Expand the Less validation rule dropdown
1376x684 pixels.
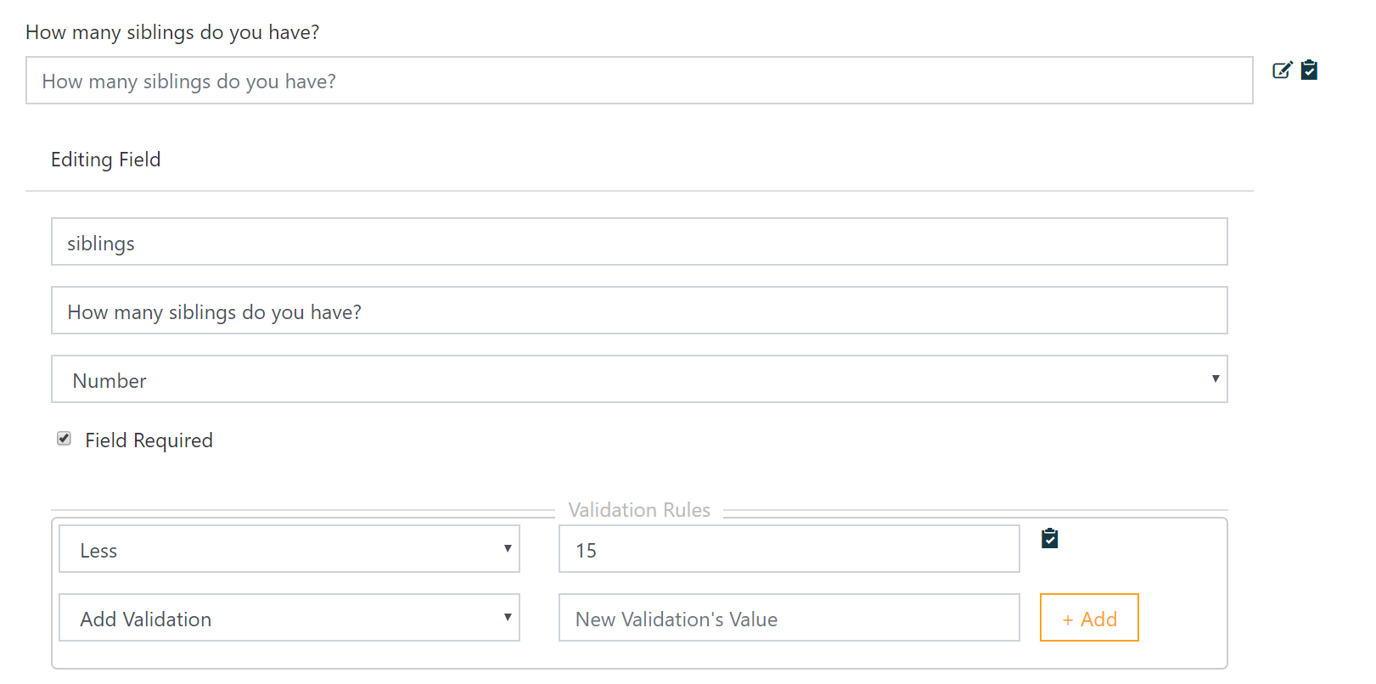click(289, 549)
